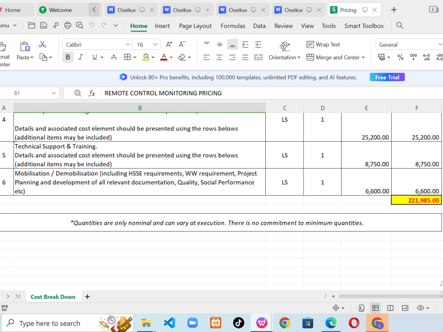Viewport: 443px width, 332px height.
Task: Click the Free Trial button
Action: (387, 77)
